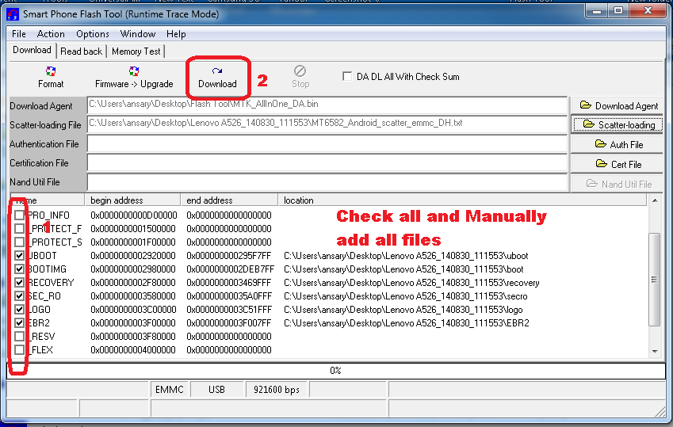Viewport: 673px width, 427px height.
Task: Uncheck the BOOTIMG partition checkbox
Action: click(x=19, y=269)
